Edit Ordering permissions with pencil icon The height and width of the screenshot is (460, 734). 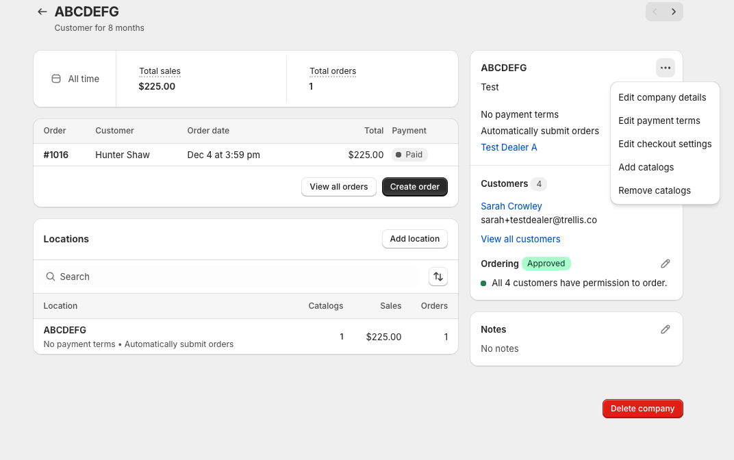tap(666, 264)
